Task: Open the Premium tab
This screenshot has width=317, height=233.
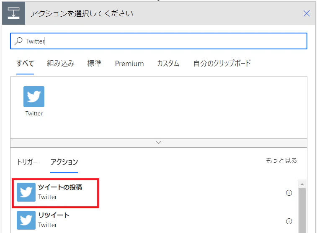Action: [x=129, y=64]
